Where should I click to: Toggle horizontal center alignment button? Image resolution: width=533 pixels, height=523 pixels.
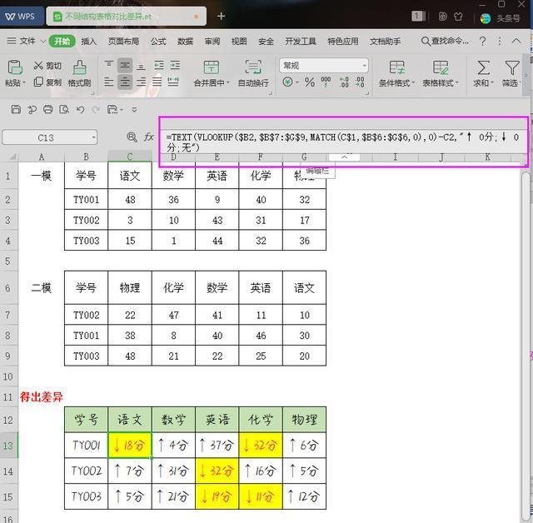click(125, 82)
